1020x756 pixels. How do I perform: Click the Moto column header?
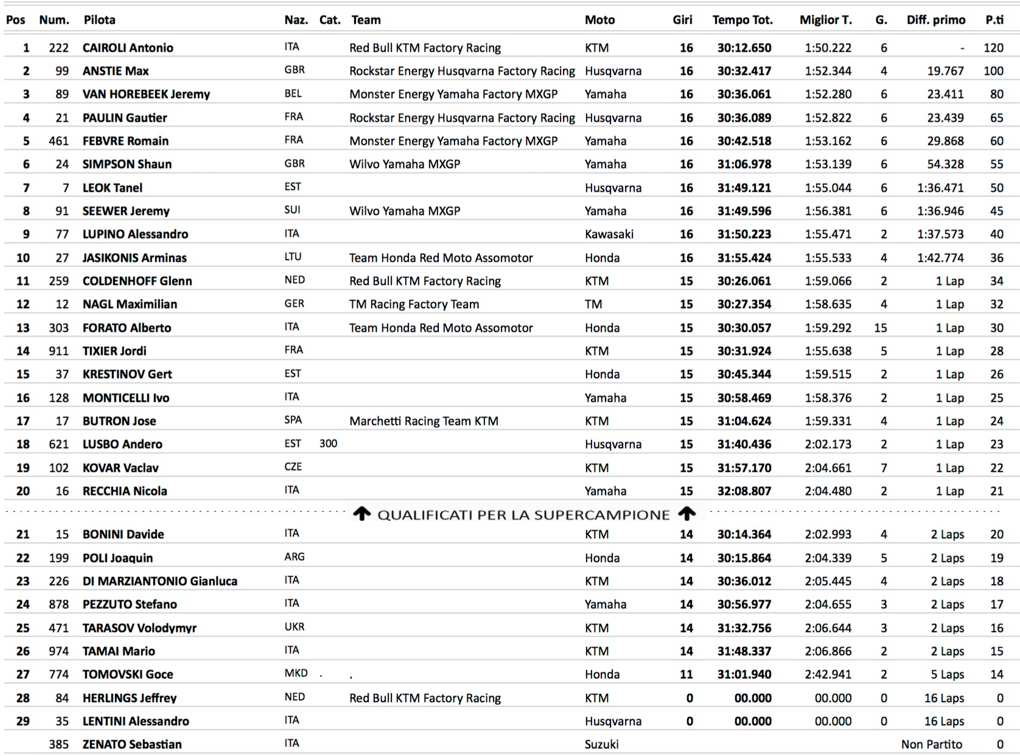(599, 20)
